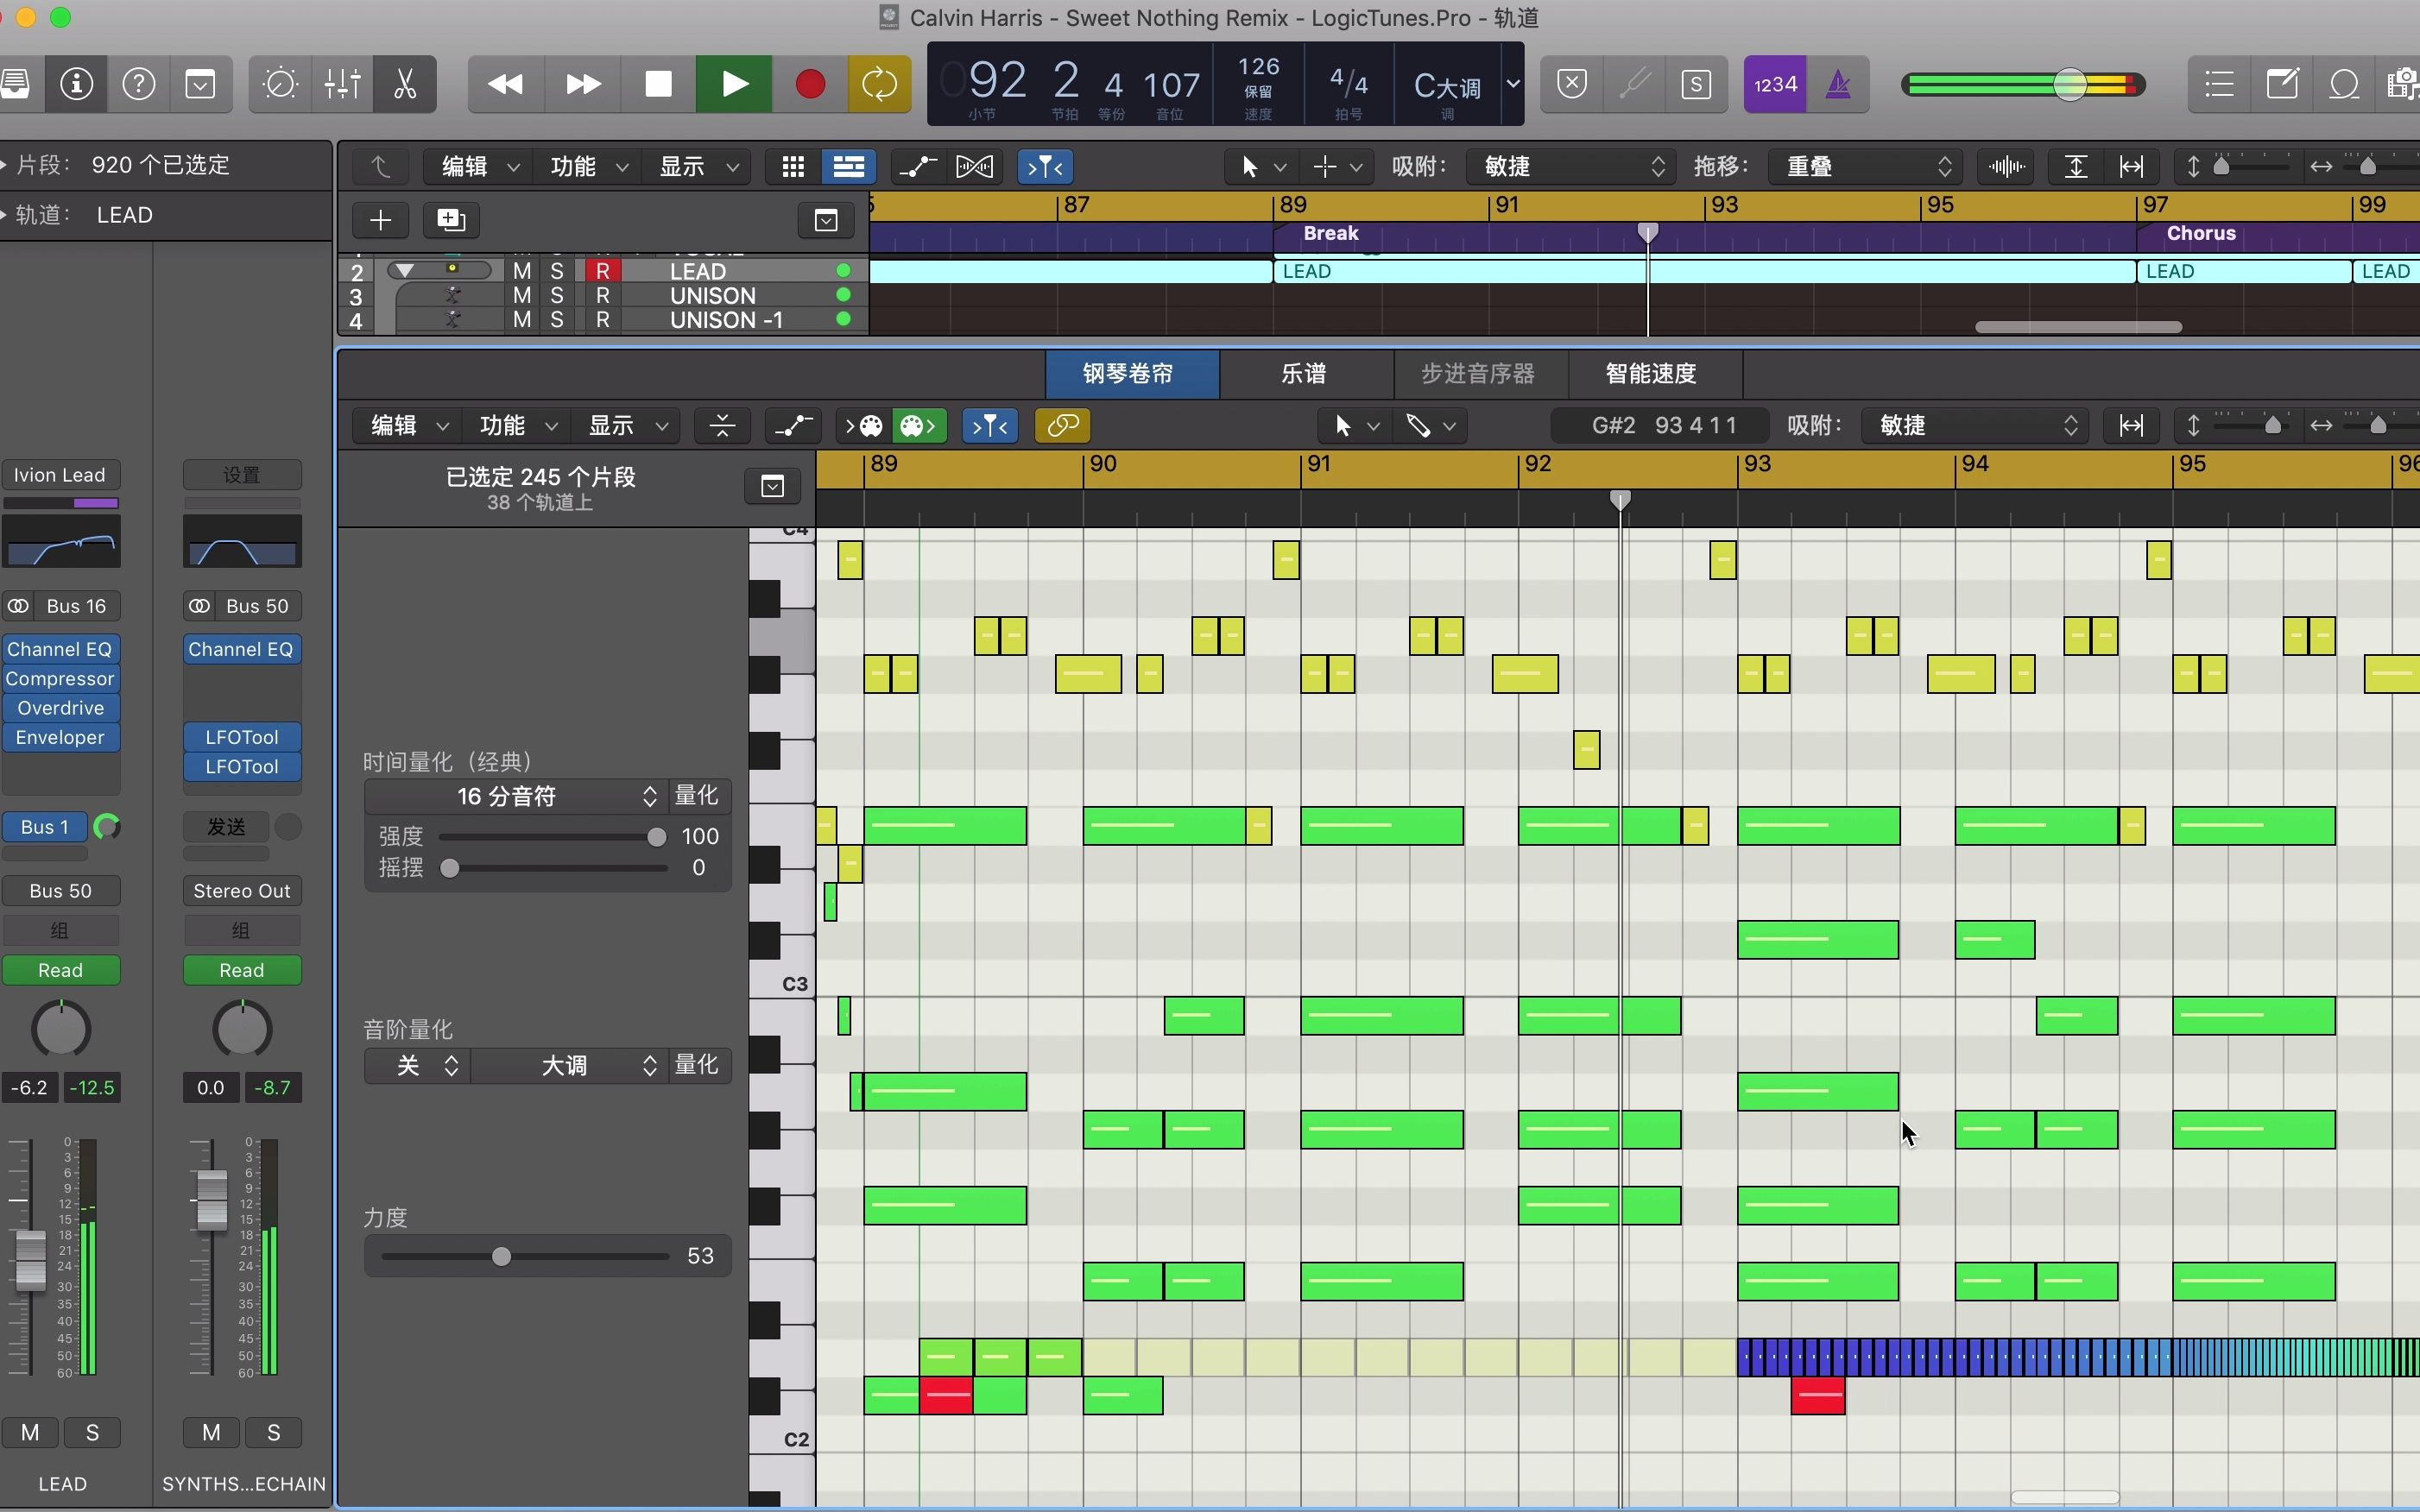Open tracks 吸附 snap dropdown
Image resolution: width=2420 pixels, height=1512 pixels.
(x=1569, y=166)
